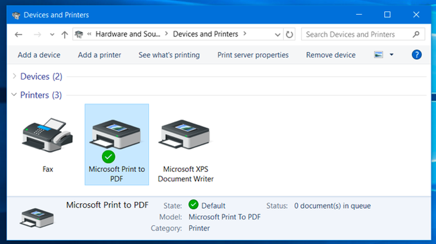Click the "Printers (3)" heading text
The width and height of the screenshot is (436, 244).
tap(41, 95)
